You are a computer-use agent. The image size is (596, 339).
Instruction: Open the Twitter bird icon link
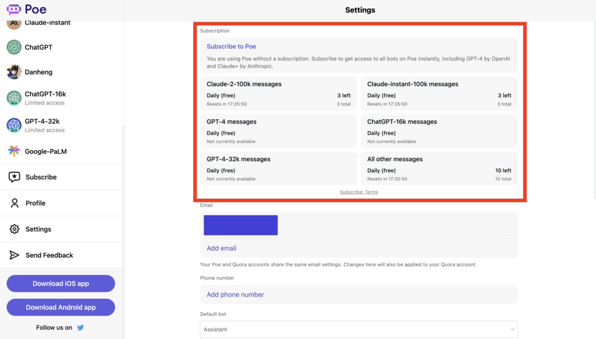tap(80, 327)
